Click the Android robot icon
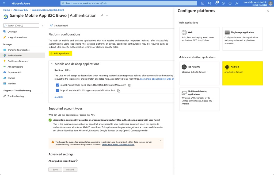Viewport: 274px width, 175px height. pyautogui.click(x=227, y=67)
